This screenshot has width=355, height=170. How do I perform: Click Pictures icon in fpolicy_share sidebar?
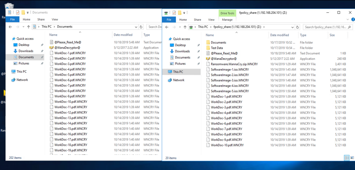pos(172,64)
